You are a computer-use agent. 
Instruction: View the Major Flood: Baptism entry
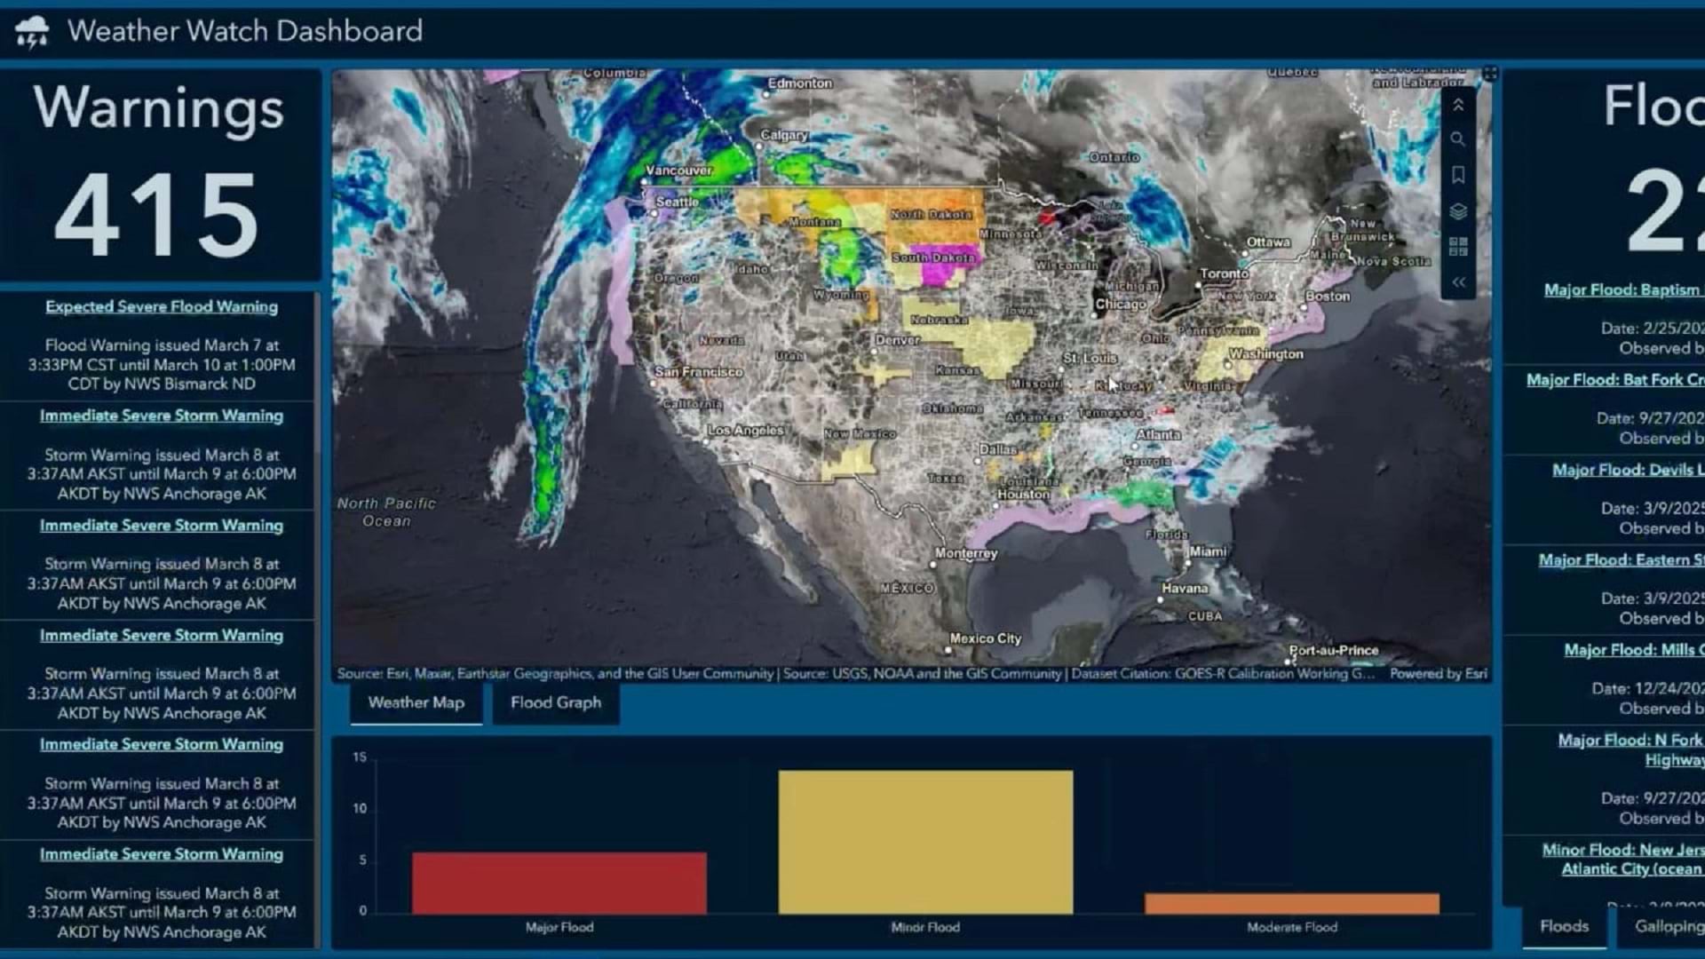point(1625,290)
